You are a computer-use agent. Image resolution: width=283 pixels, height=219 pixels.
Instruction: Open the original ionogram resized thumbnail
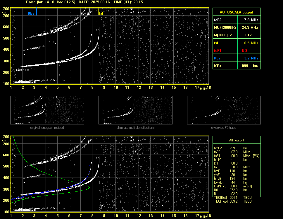[47, 110]
